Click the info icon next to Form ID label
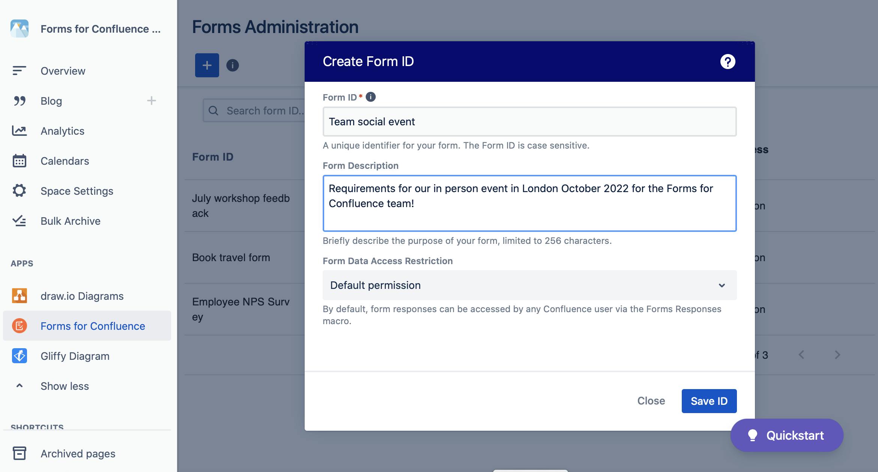This screenshot has height=472, width=878. pyautogui.click(x=371, y=97)
